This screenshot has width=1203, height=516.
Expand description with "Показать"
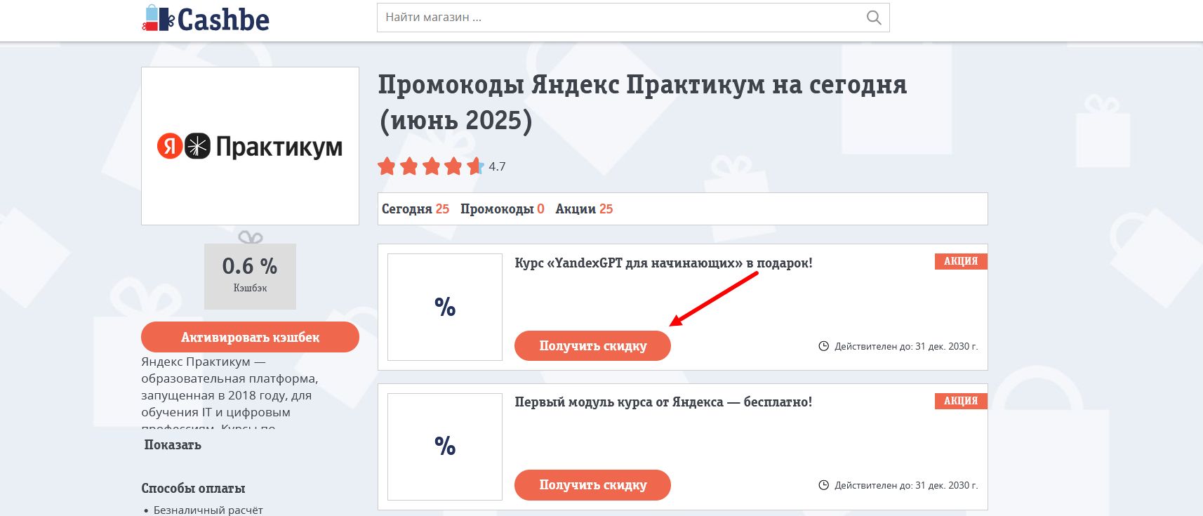click(x=173, y=444)
